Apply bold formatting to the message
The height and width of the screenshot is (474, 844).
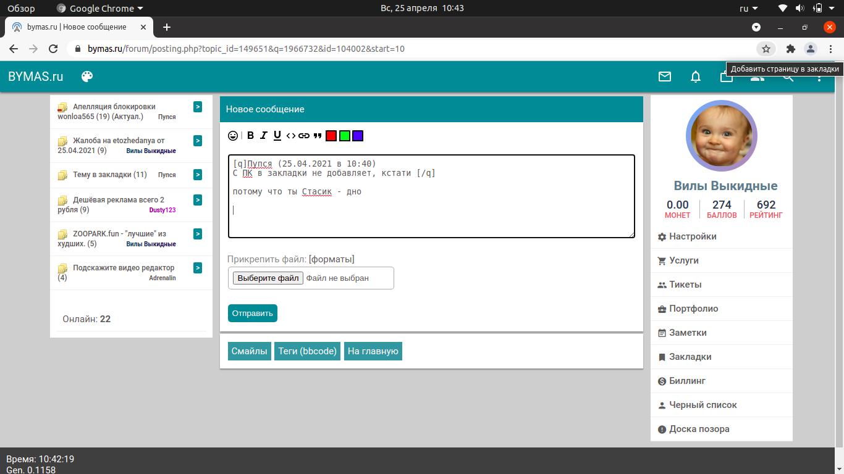tap(250, 136)
